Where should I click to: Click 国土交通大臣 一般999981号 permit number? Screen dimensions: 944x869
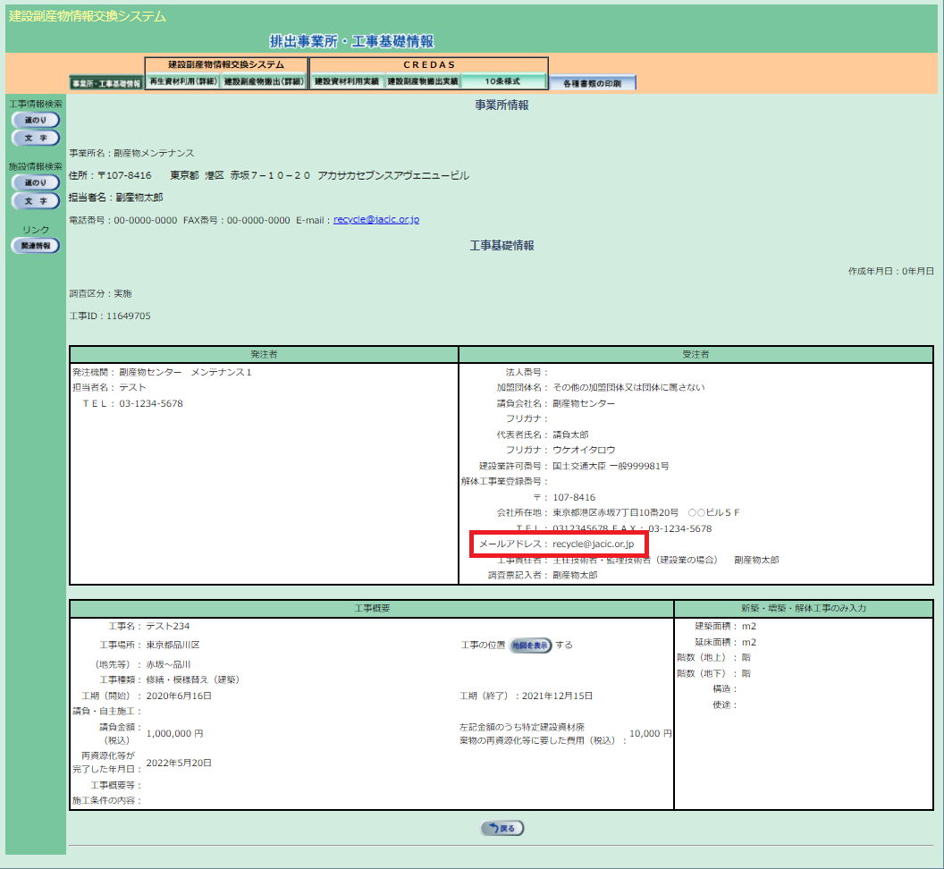click(x=611, y=466)
